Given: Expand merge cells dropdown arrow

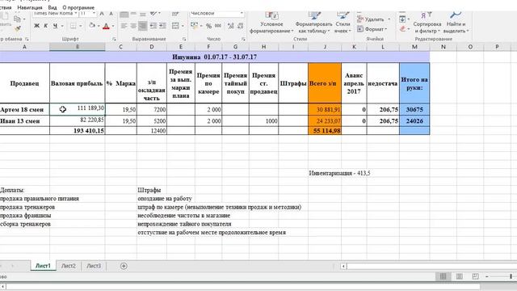Looking at the screenshot, I should (183, 26).
